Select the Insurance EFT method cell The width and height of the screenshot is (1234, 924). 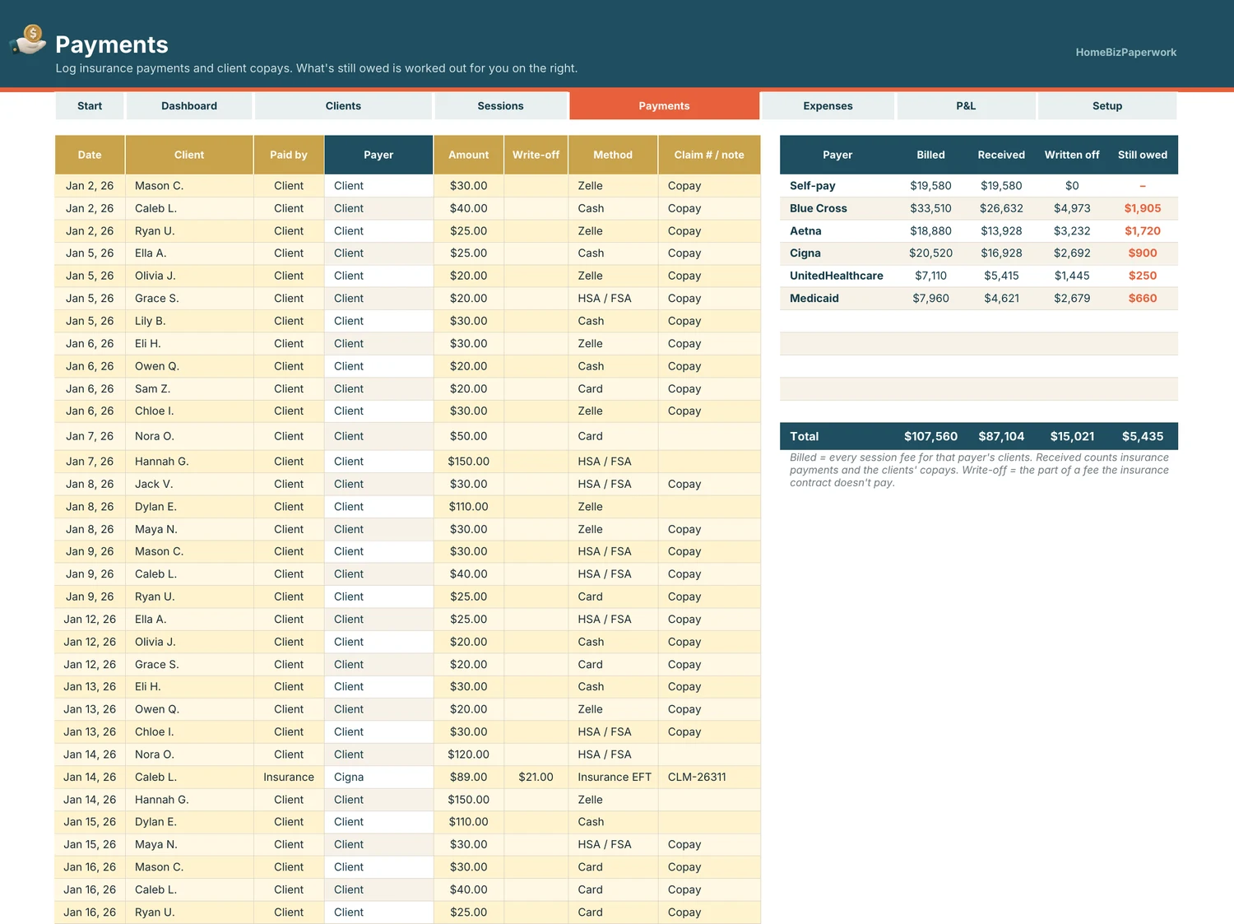(614, 777)
